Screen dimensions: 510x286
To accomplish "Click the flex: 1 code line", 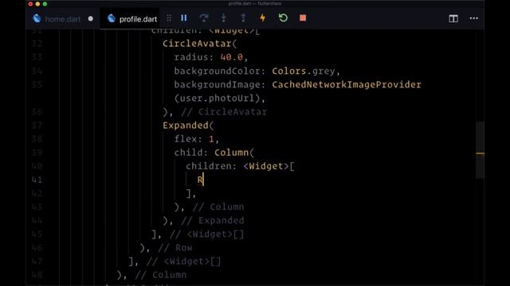I will point(197,139).
